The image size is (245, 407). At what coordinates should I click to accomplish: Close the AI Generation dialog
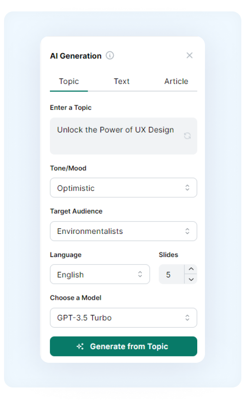pyautogui.click(x=190, y=55)
